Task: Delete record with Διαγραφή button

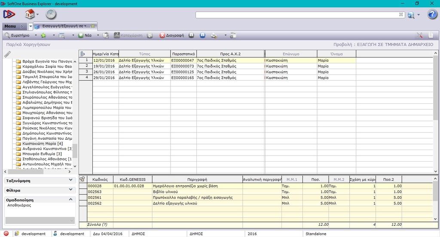Action: pos(172,36)
